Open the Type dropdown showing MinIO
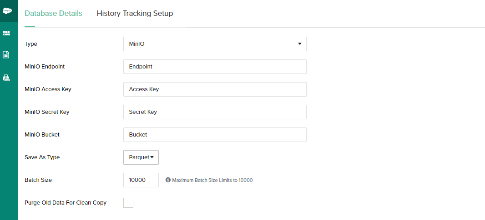 tap(215, 44)
